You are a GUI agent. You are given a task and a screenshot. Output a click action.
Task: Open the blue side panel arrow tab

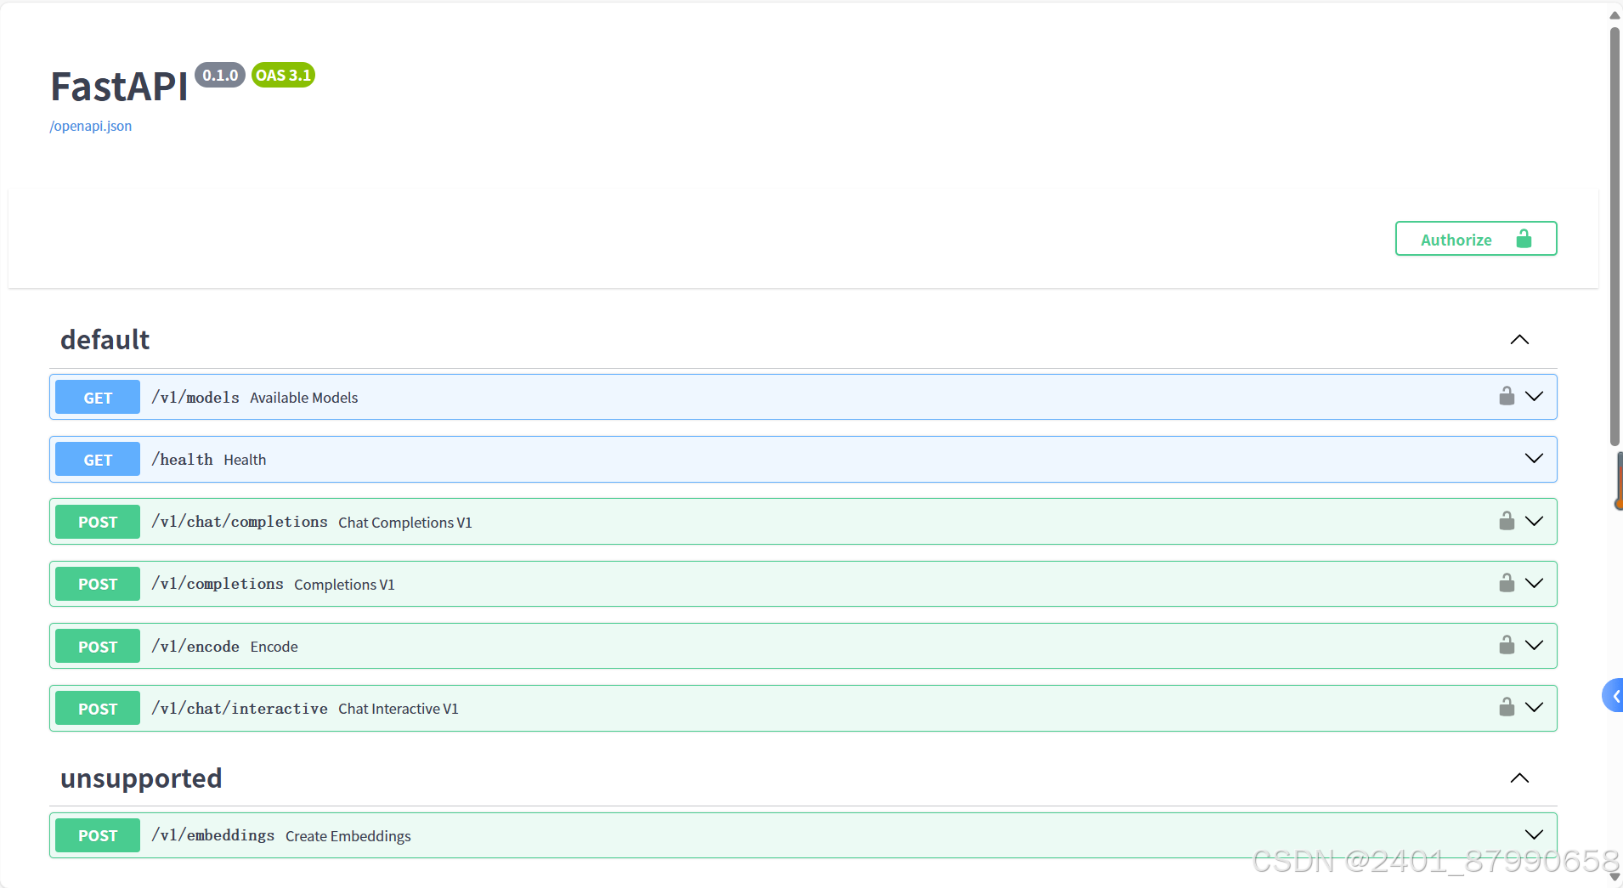(x=1613, y=695)
